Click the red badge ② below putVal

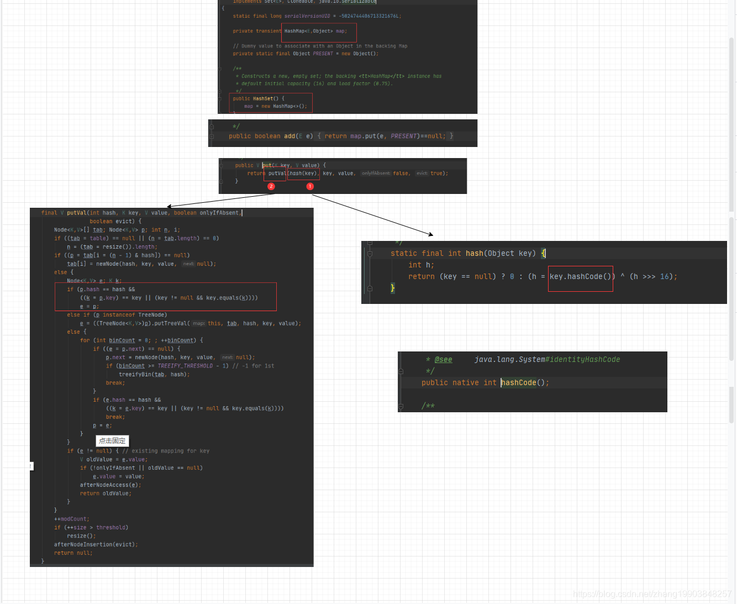click(271, 186)
